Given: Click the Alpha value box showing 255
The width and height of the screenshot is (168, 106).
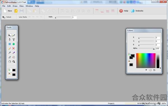Looking at the screenshot, I should [x=158, y=48].
